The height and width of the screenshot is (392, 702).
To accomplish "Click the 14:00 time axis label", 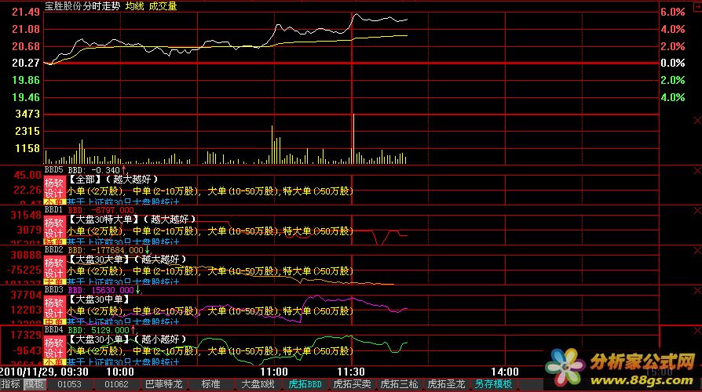I will pos(505,372).
